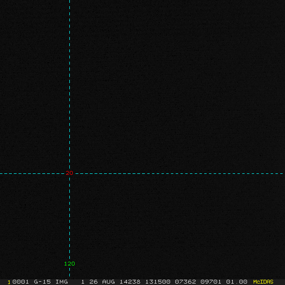The height and width of the screenshot is (285, 285).
Task: Click the yellow McIDAS label
Action: pos(263,282)
